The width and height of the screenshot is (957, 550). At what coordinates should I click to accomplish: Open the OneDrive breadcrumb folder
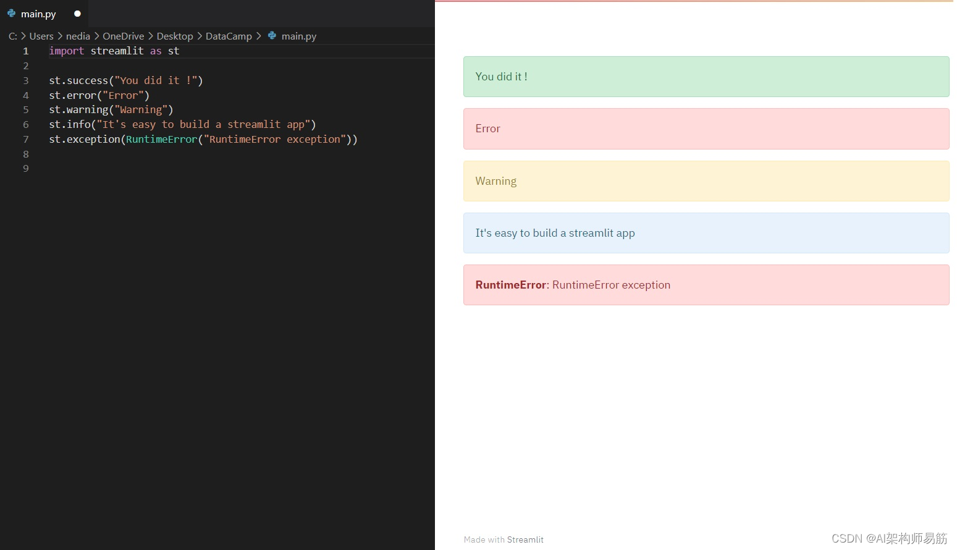click(x=124, y=36)
